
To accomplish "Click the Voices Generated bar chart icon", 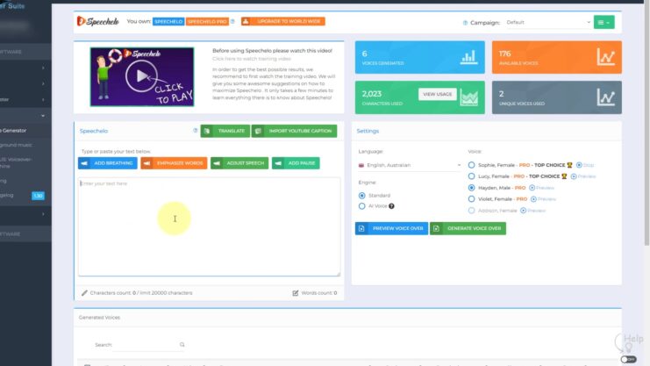I will (468, 57).
